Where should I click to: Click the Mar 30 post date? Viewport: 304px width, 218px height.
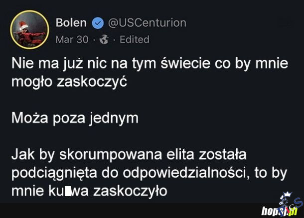coord(72,39)
